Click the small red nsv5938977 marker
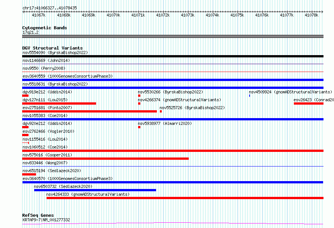334x228 pixels. coord(139,127)
